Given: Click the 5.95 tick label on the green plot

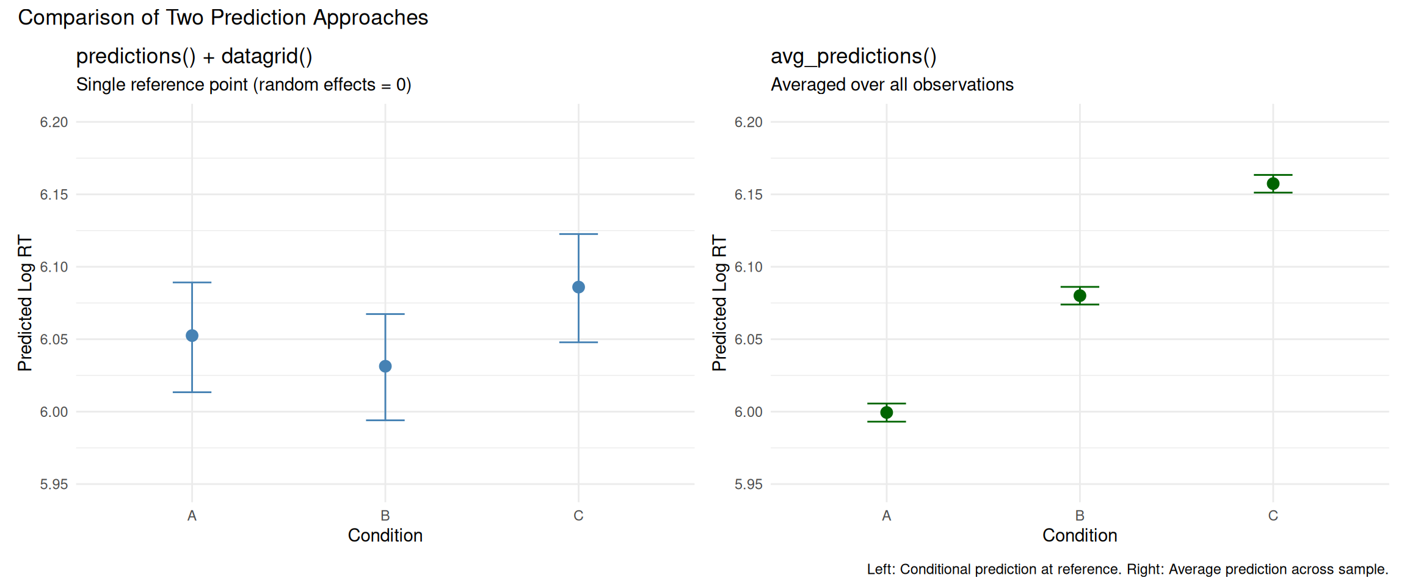Looking at the screenshot, I should pos(748,485).
